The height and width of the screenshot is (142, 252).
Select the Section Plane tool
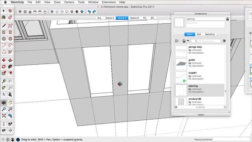pyautogui.click(x=10, y=131)
